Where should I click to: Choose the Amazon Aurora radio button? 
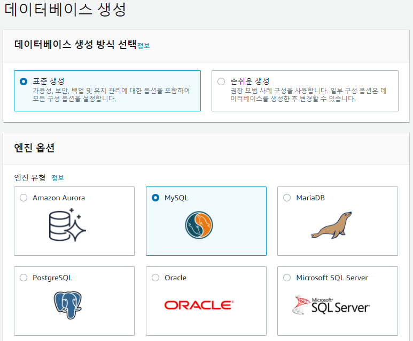click(x=24, y=198)
